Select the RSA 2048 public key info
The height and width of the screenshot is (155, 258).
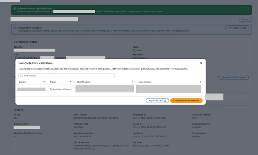(x=78, y=127)
